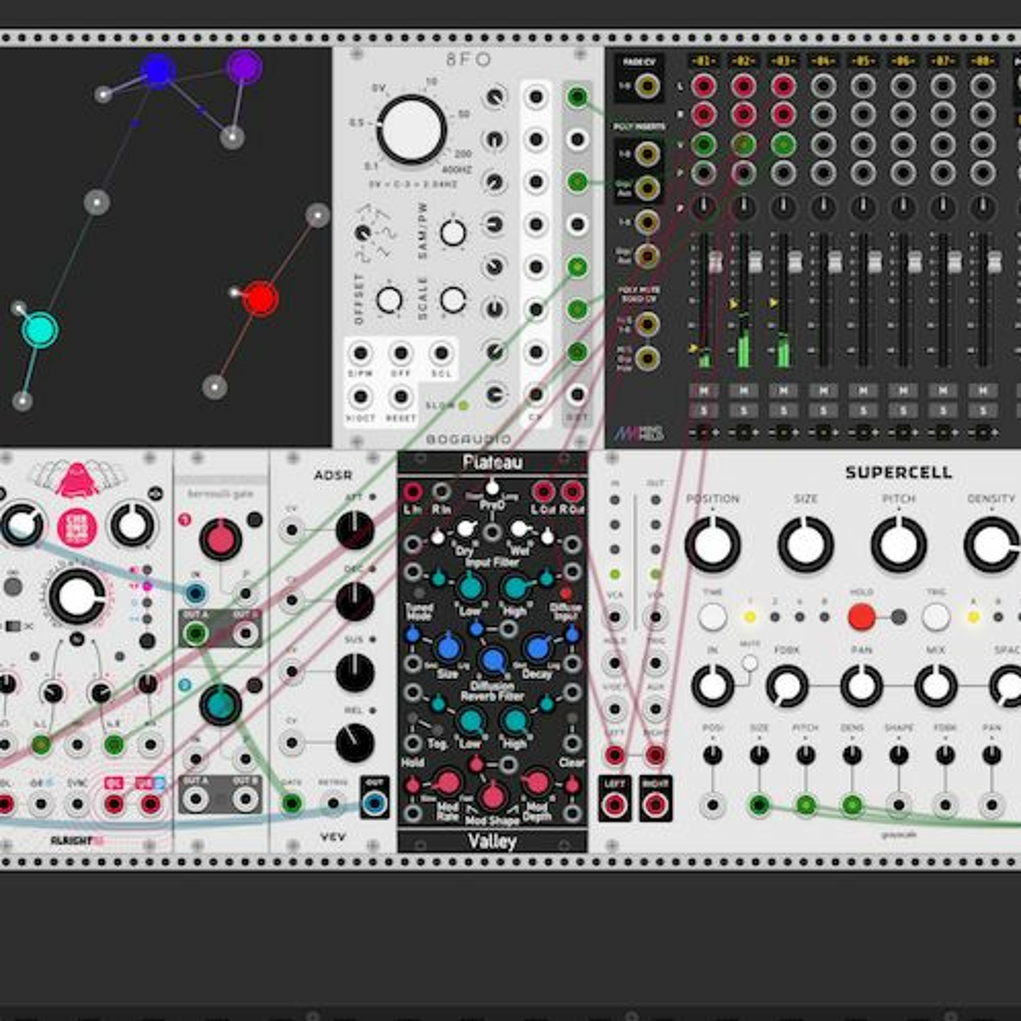Click the large 8FO frequency knob
Image resolution: width=1021 pixels, height=1021 pixels.
[411, 129]
